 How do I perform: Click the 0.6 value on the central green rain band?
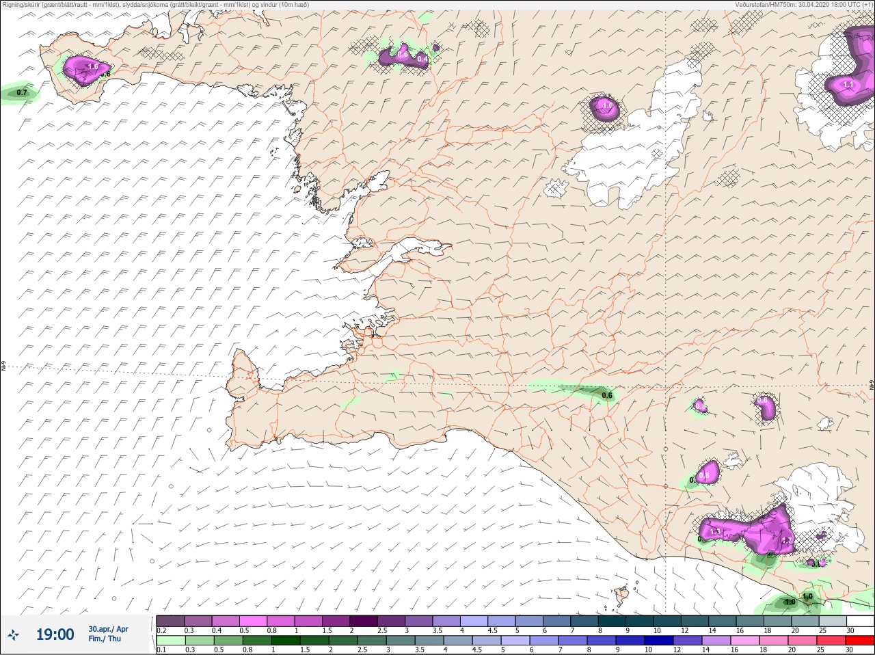pyautogui.click(x=607, y=395)
